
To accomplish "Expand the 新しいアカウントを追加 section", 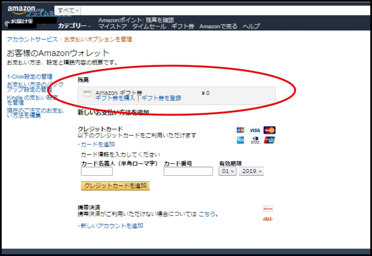I will click(x=110, y=226).
